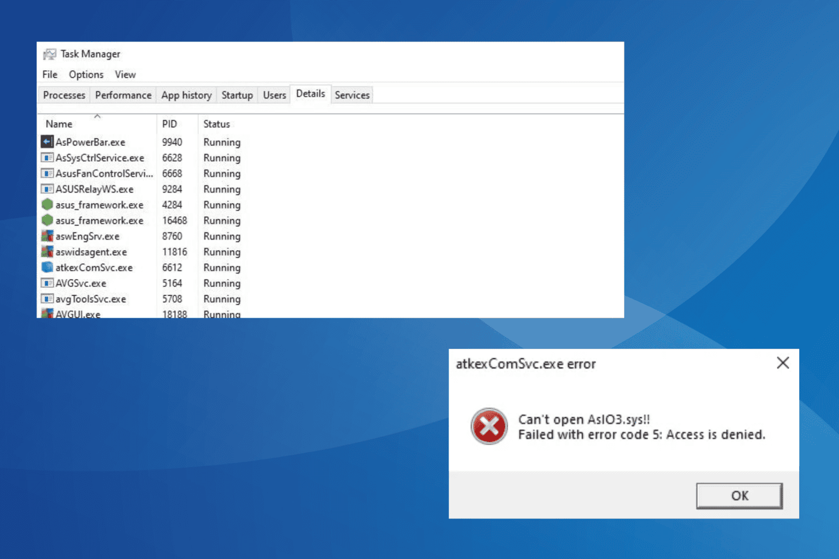
Task: Click the ASUSRelayWS.exe process icon
Action: [47, 189]
